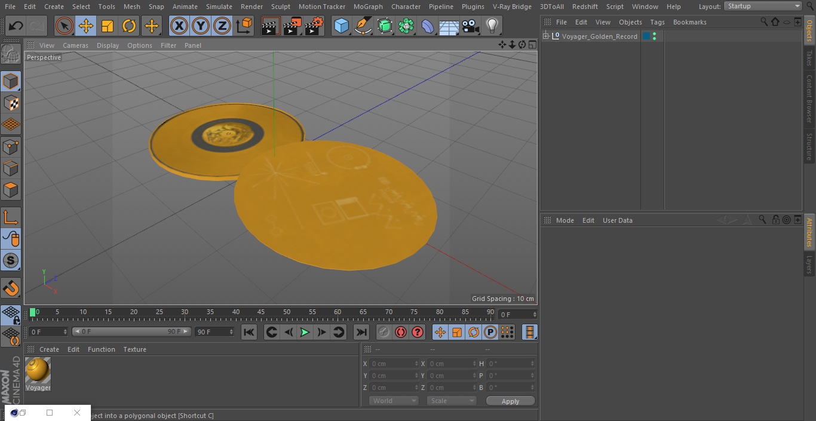
Task: Click the Undo arrow icon
Action: coord(16,26)
